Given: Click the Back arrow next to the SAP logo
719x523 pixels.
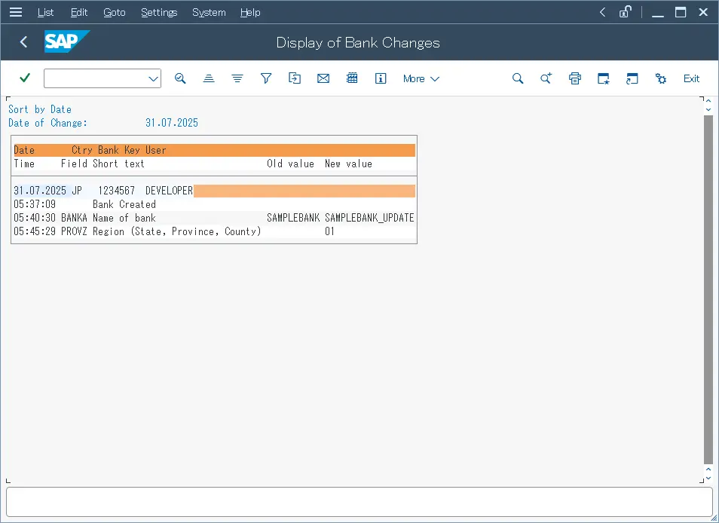Looking at the screenshot, I should click(x=23, y=42).
